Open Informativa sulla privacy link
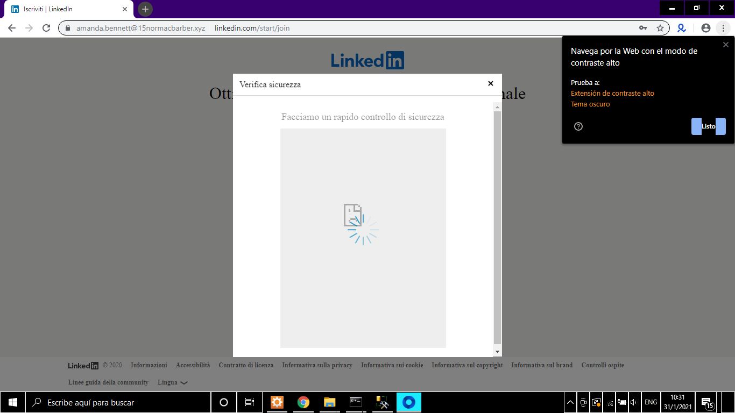This screenshot has width=735, height=413. pyautogui.click(x=317, y=365)
